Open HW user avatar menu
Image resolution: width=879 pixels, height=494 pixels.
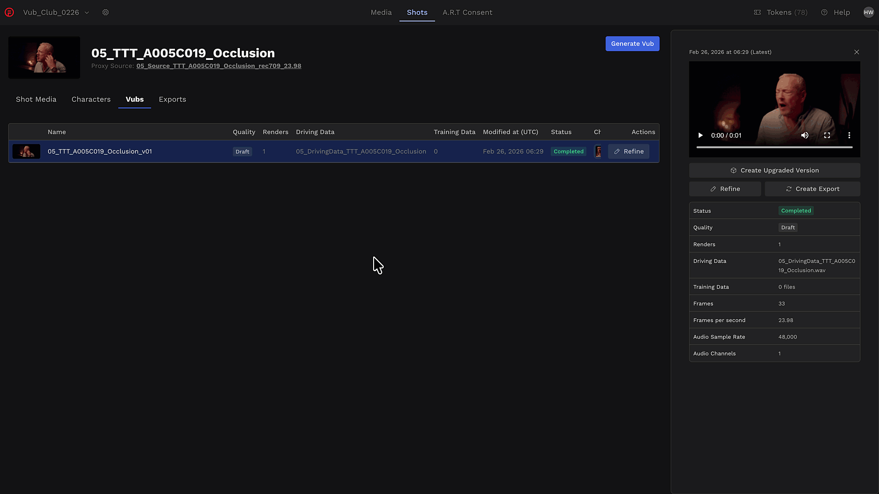pyautogui.click(x=868, y=12)
